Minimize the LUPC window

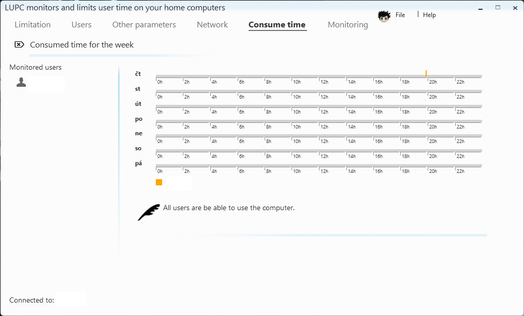click(481, 8)
